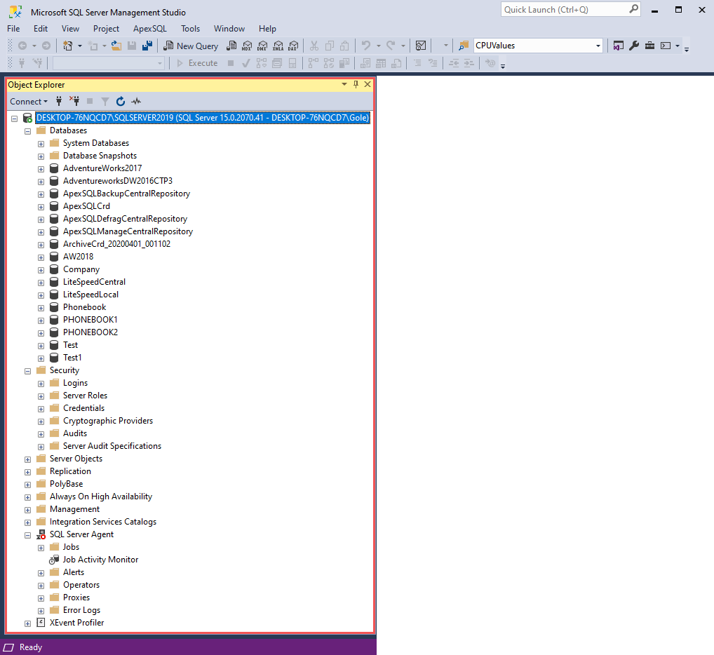Click the AdventureWorks2017 database icon

(x=54, y=168)
